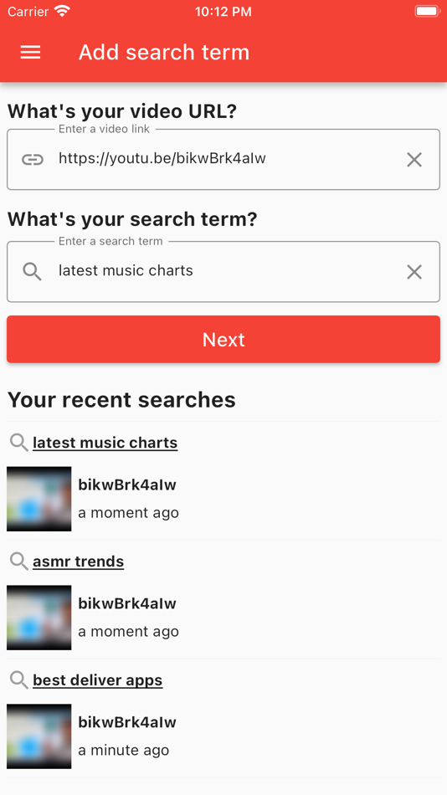Focus the video URL input field
The height and width of the screenshot is (795, 447).
tap(223, 160)
